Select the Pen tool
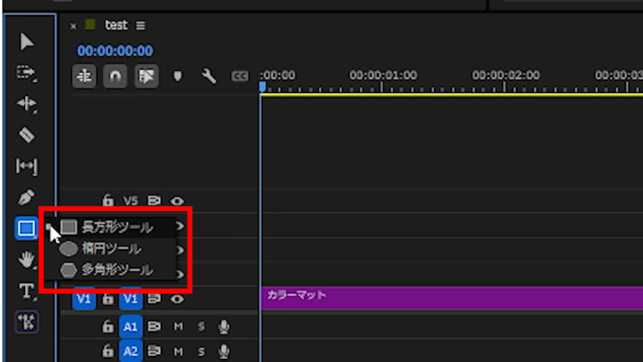643x362 pixels. (26, 197)
